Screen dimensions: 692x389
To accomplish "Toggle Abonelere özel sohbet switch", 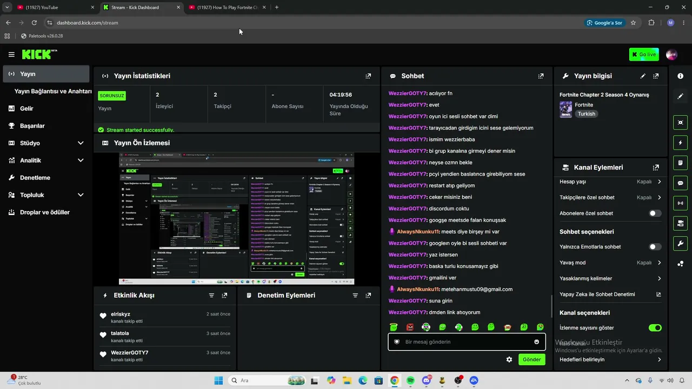I will [655, 213].
